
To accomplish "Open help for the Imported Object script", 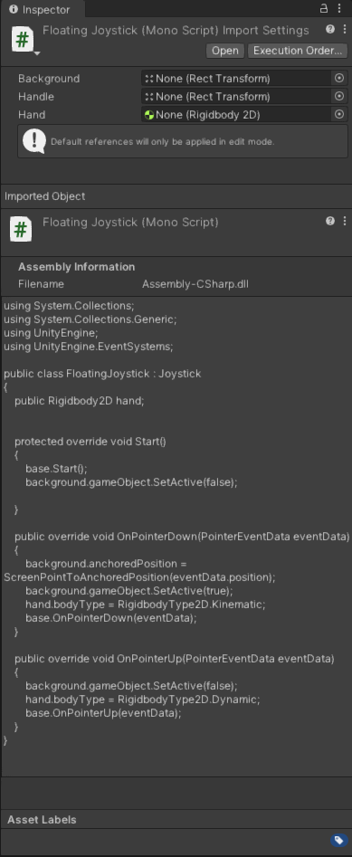I will tap(330, 221).
